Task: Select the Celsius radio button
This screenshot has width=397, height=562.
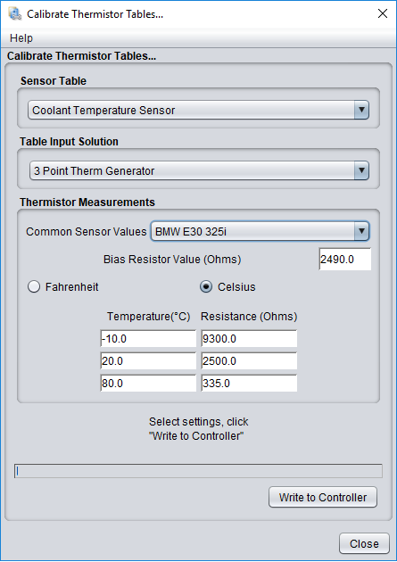Action: (206, 286)
